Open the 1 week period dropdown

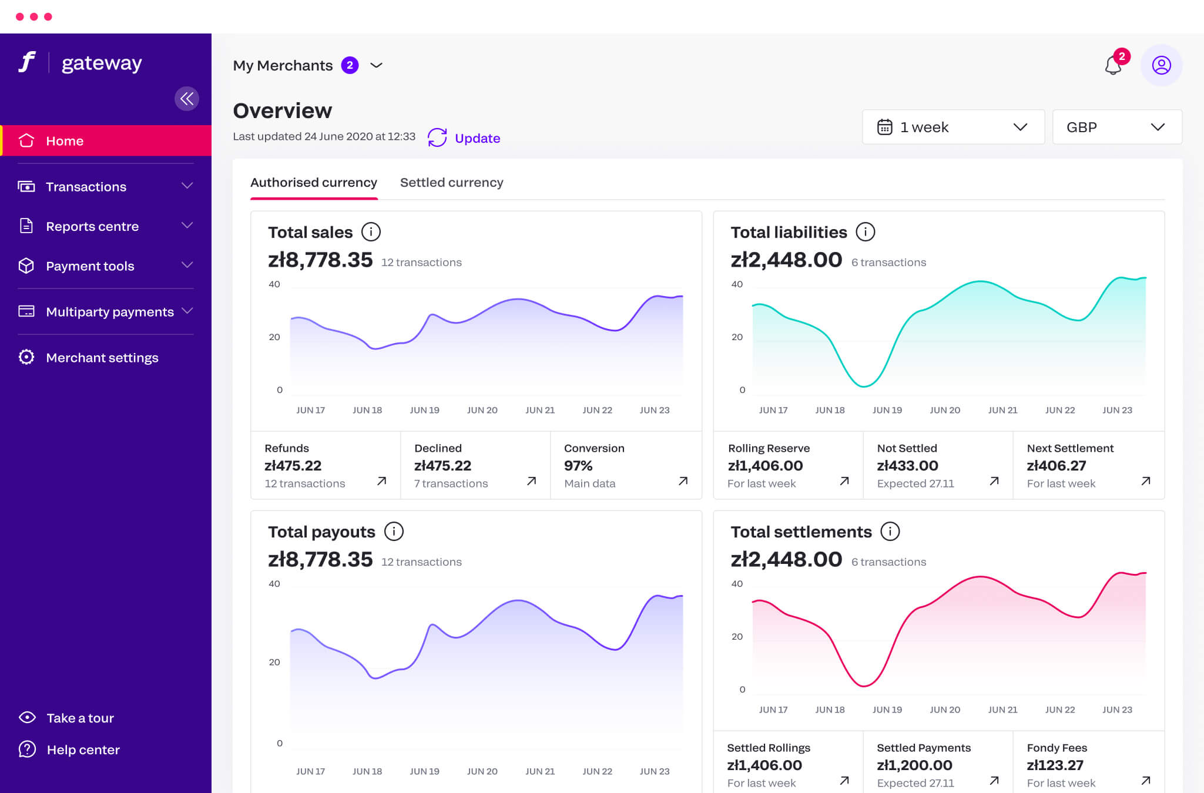click(953, 127)
